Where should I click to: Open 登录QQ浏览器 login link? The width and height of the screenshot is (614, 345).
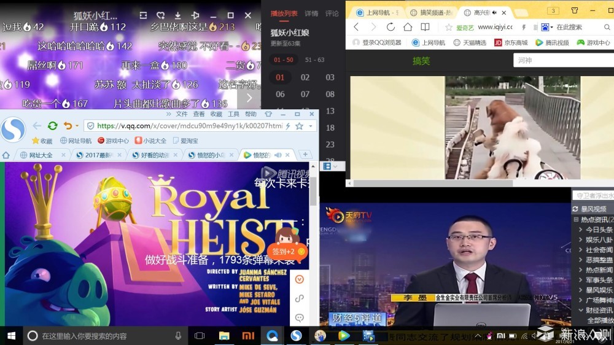click(x=377, y=42)
